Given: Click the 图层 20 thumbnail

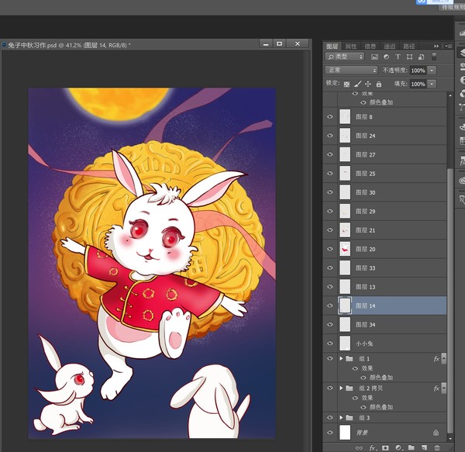Looking at the screenshot, I should click(345, 249).
